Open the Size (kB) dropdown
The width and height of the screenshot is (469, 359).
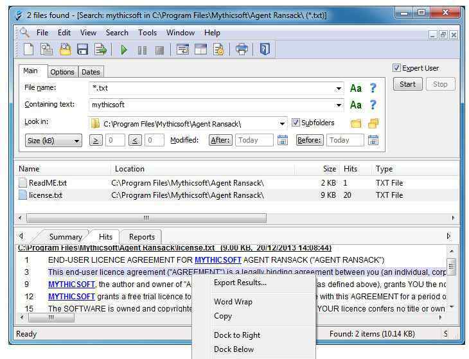click(53, 141)
